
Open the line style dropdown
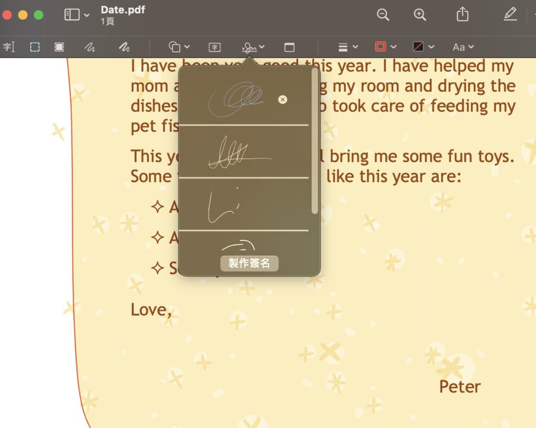tap(348, 47)
